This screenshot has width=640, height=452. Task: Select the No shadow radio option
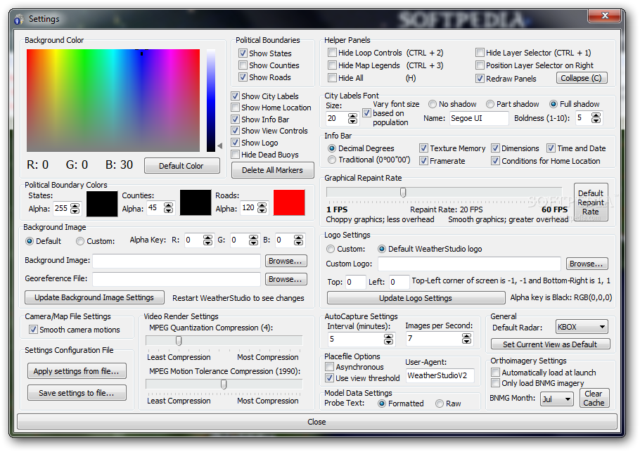pyautogui.click(x=433, y=105)
